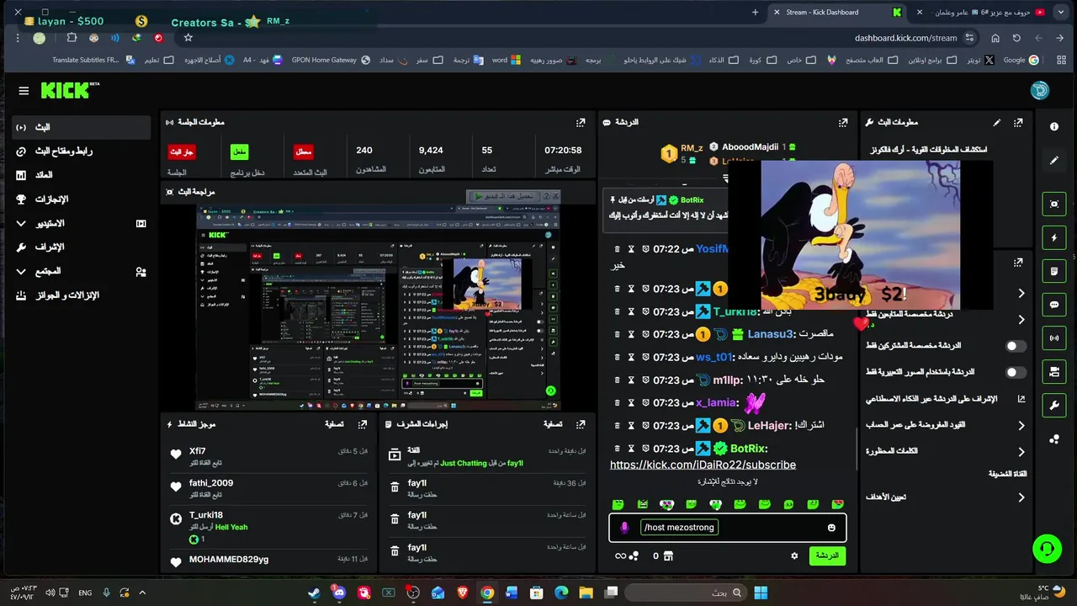This screenshot has width=1077, height=606.
Task: Open a new Chrome tab
Action: (x=755, y=12)
